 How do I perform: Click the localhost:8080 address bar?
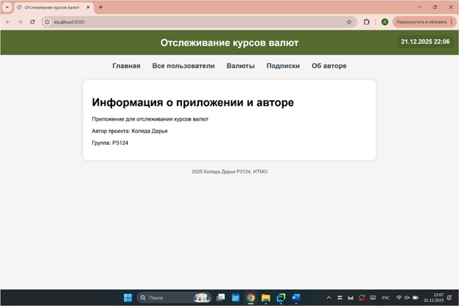184,22
